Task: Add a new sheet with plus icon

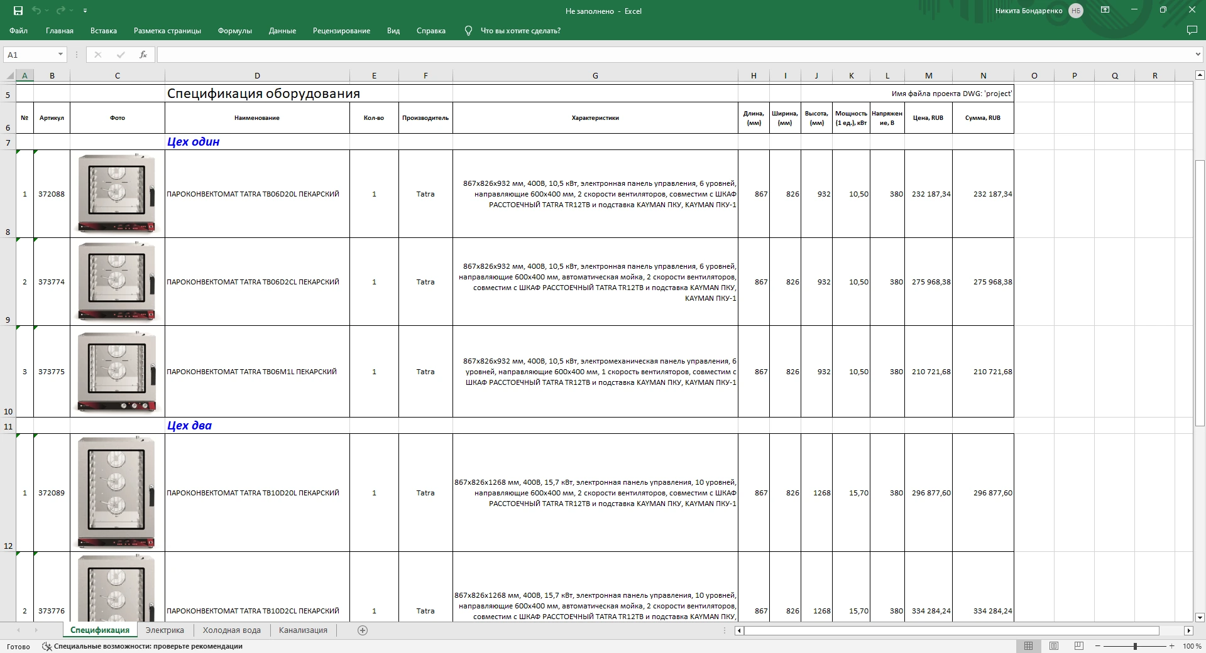Action: pos(363,630)
